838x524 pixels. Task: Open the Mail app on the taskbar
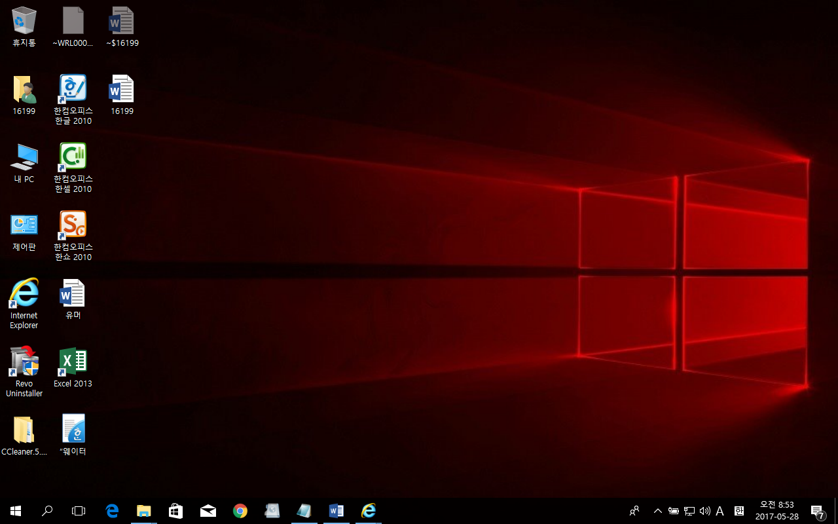coord(208,511)
